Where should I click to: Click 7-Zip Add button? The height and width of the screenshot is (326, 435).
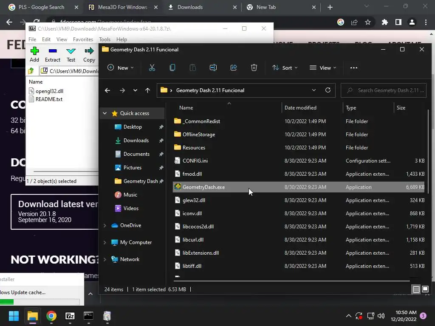(x=34, y=55)
